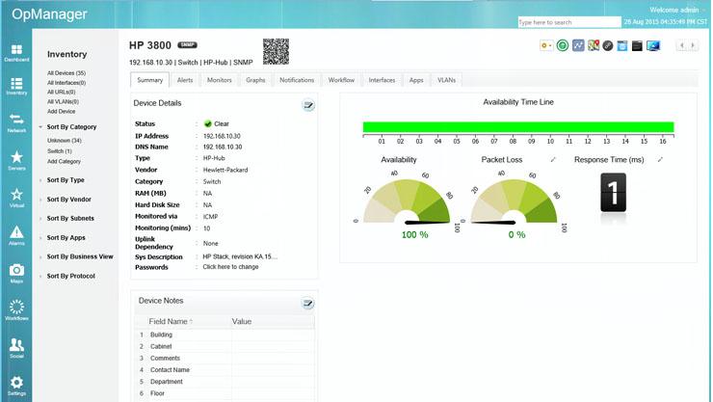Click the green Availability Time Line bar
The image size is (713, 402).
518,127
